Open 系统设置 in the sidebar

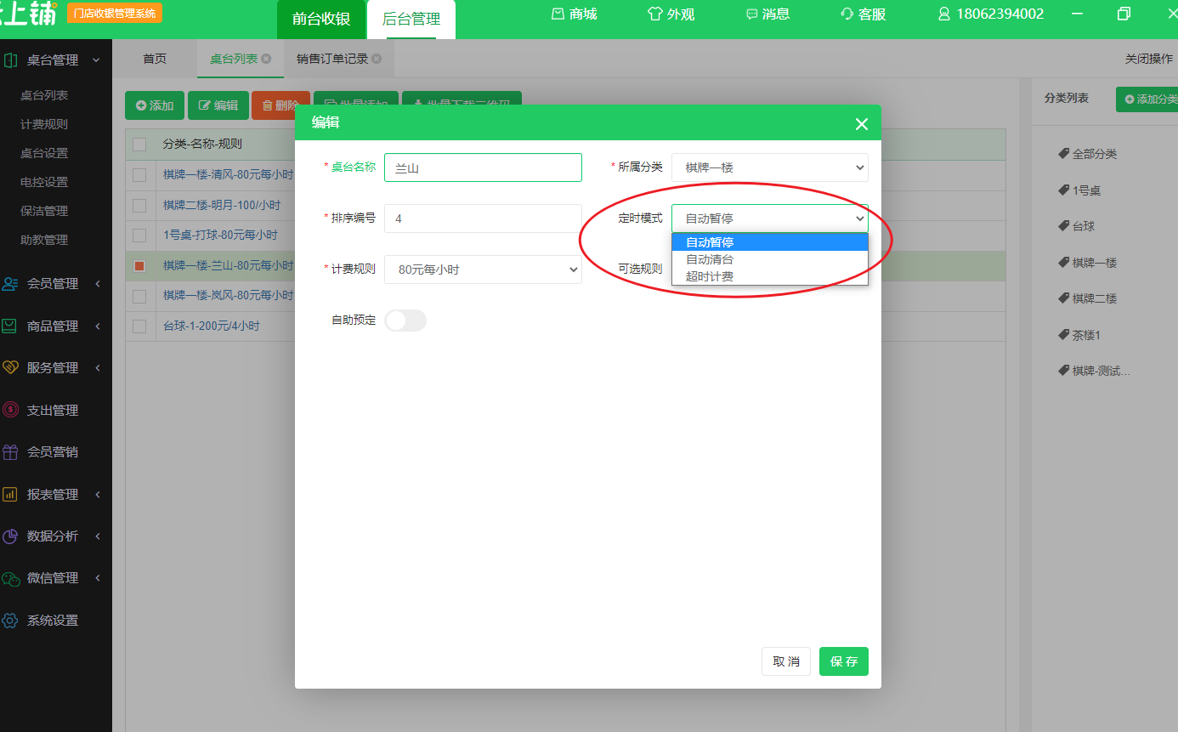(53, 620)
